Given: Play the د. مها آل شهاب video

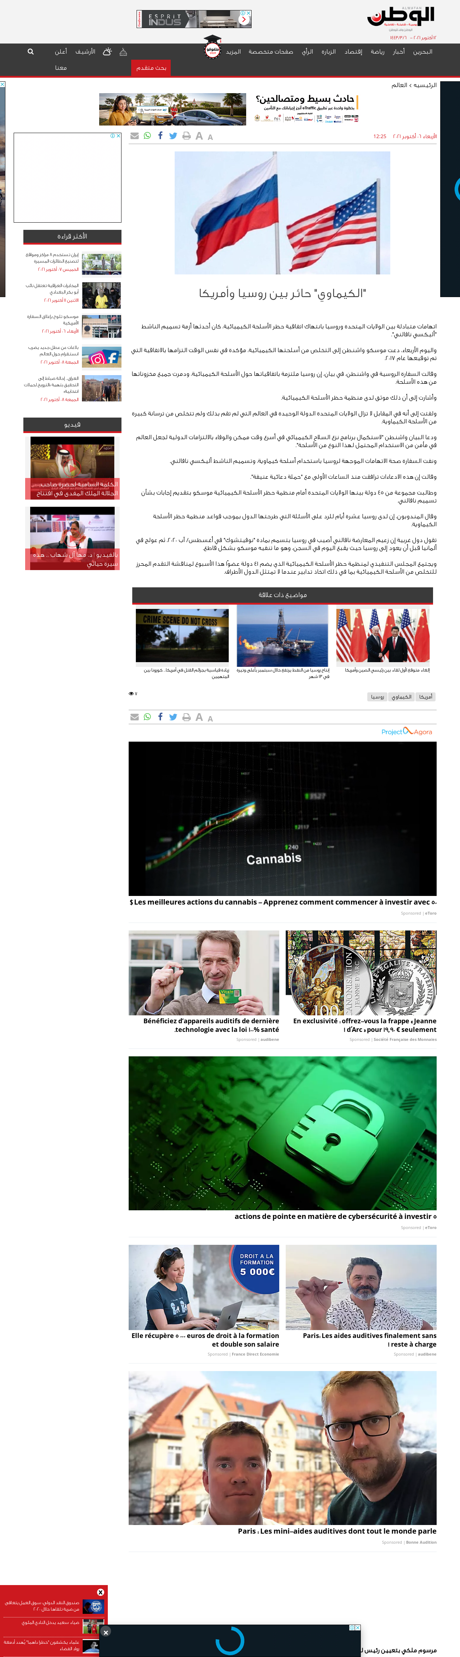Looking at the screenshot, I should click(73, 538).
